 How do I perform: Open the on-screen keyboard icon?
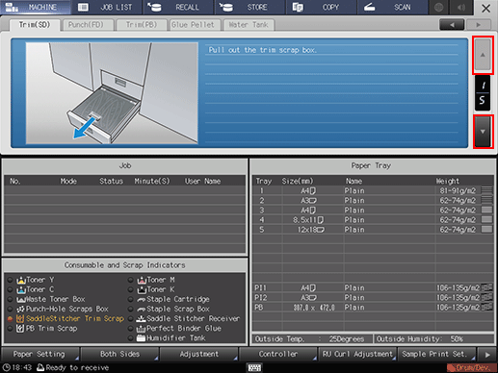(x=254, y=367)
